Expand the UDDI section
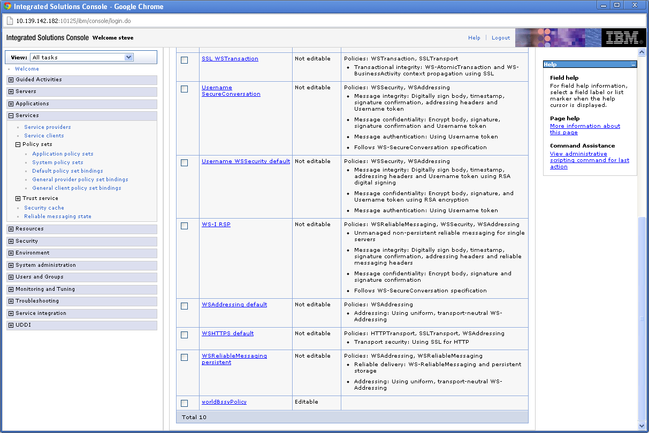This screenshot has height=433, width=649. [x=11, y=325]
